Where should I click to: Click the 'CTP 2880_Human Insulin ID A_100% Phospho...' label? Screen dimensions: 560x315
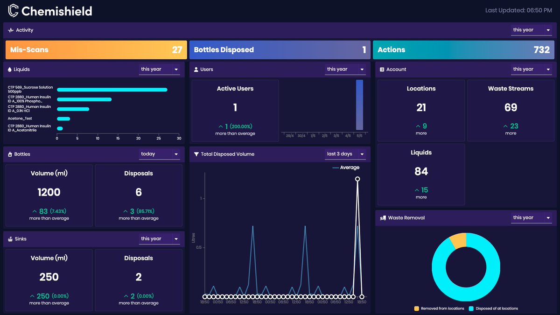29,99
